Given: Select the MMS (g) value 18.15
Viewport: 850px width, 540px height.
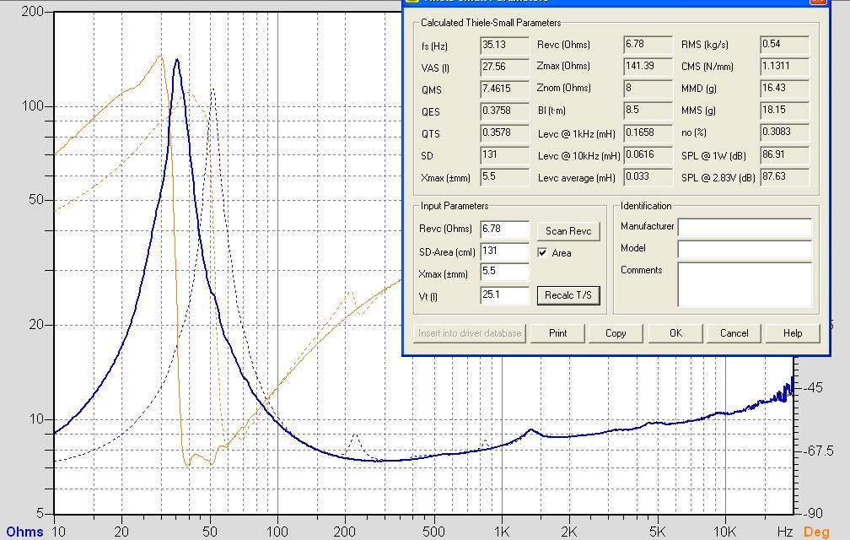Looking at the screenshot, I should pos(784,111).
